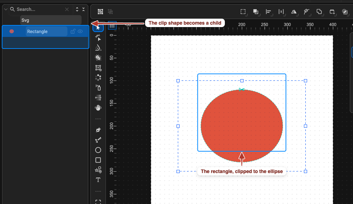The width and height of the screenshot is (353, 204).
Task: Choose the corner/angle shaping tool
Action: pyautogui.click(x=98, y=47)
